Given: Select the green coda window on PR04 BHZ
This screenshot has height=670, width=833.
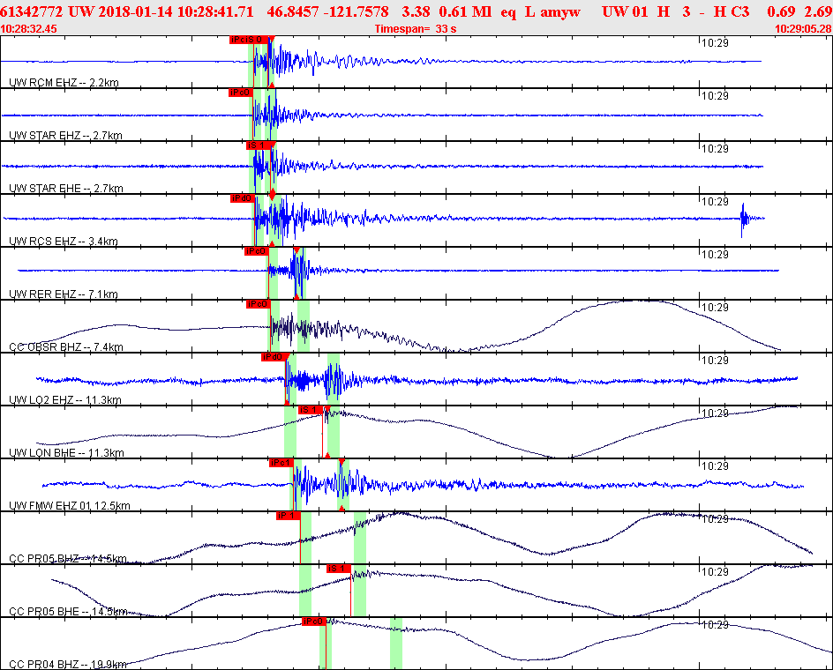Looking at the screenshot, I should pos(396,644).
